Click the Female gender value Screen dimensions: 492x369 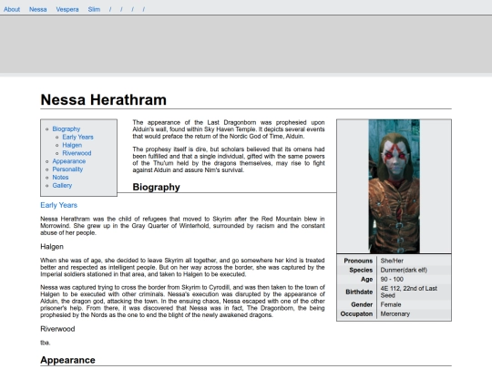click(391, 304)
